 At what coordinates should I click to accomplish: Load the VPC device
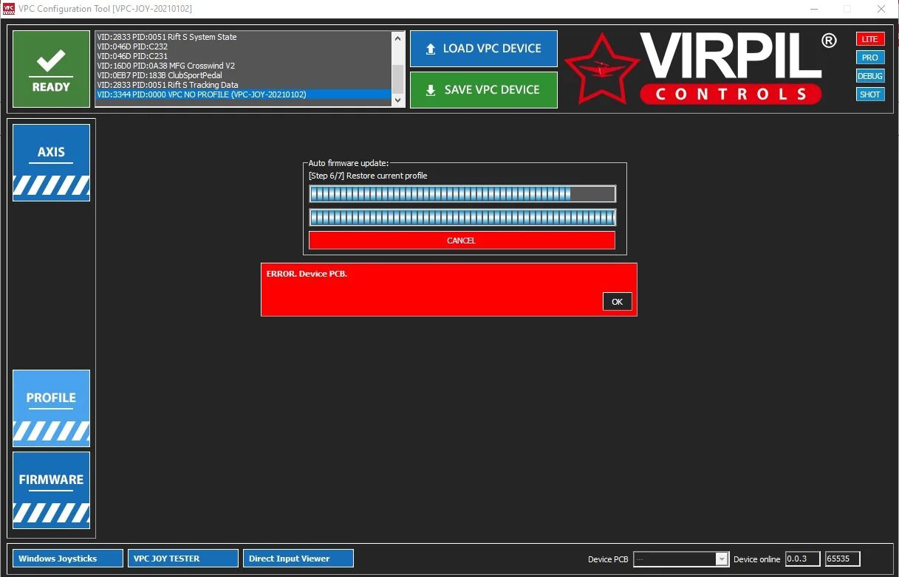coord(483,49)
